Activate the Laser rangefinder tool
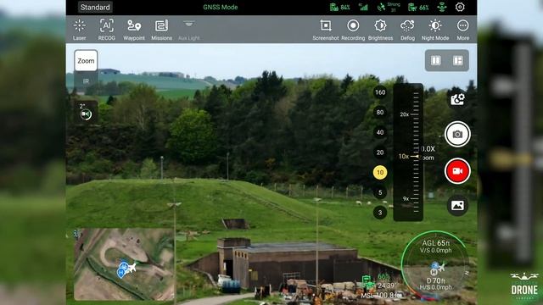543x305 pixels. 79,30
